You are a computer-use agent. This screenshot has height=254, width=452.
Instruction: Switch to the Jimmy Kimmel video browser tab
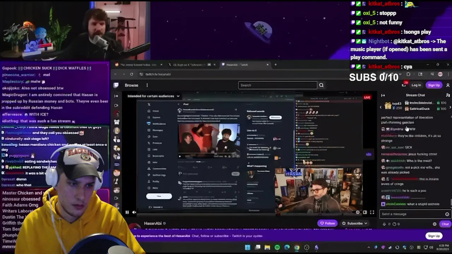click(138, 65)
